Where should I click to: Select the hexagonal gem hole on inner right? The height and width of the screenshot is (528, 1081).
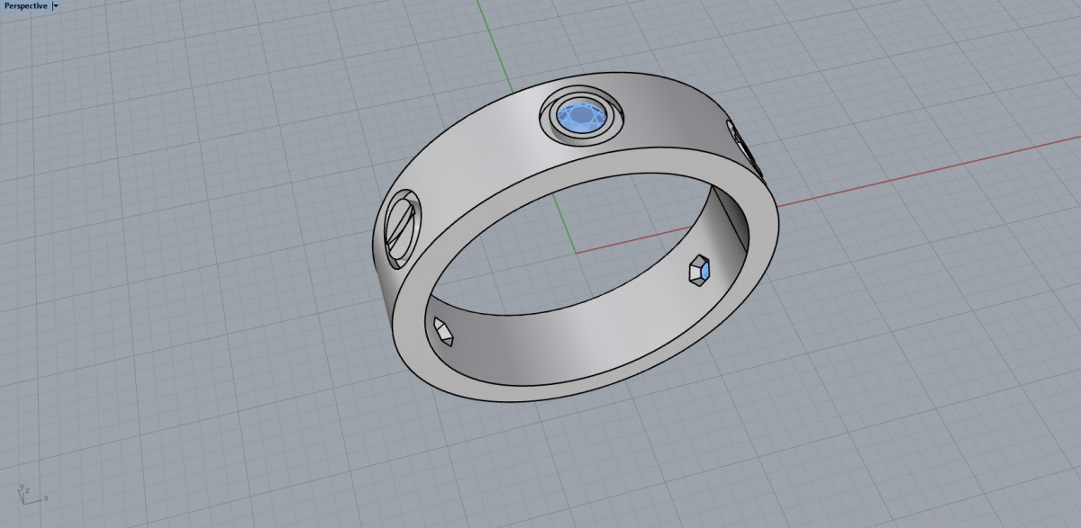[x=700, y=269]
